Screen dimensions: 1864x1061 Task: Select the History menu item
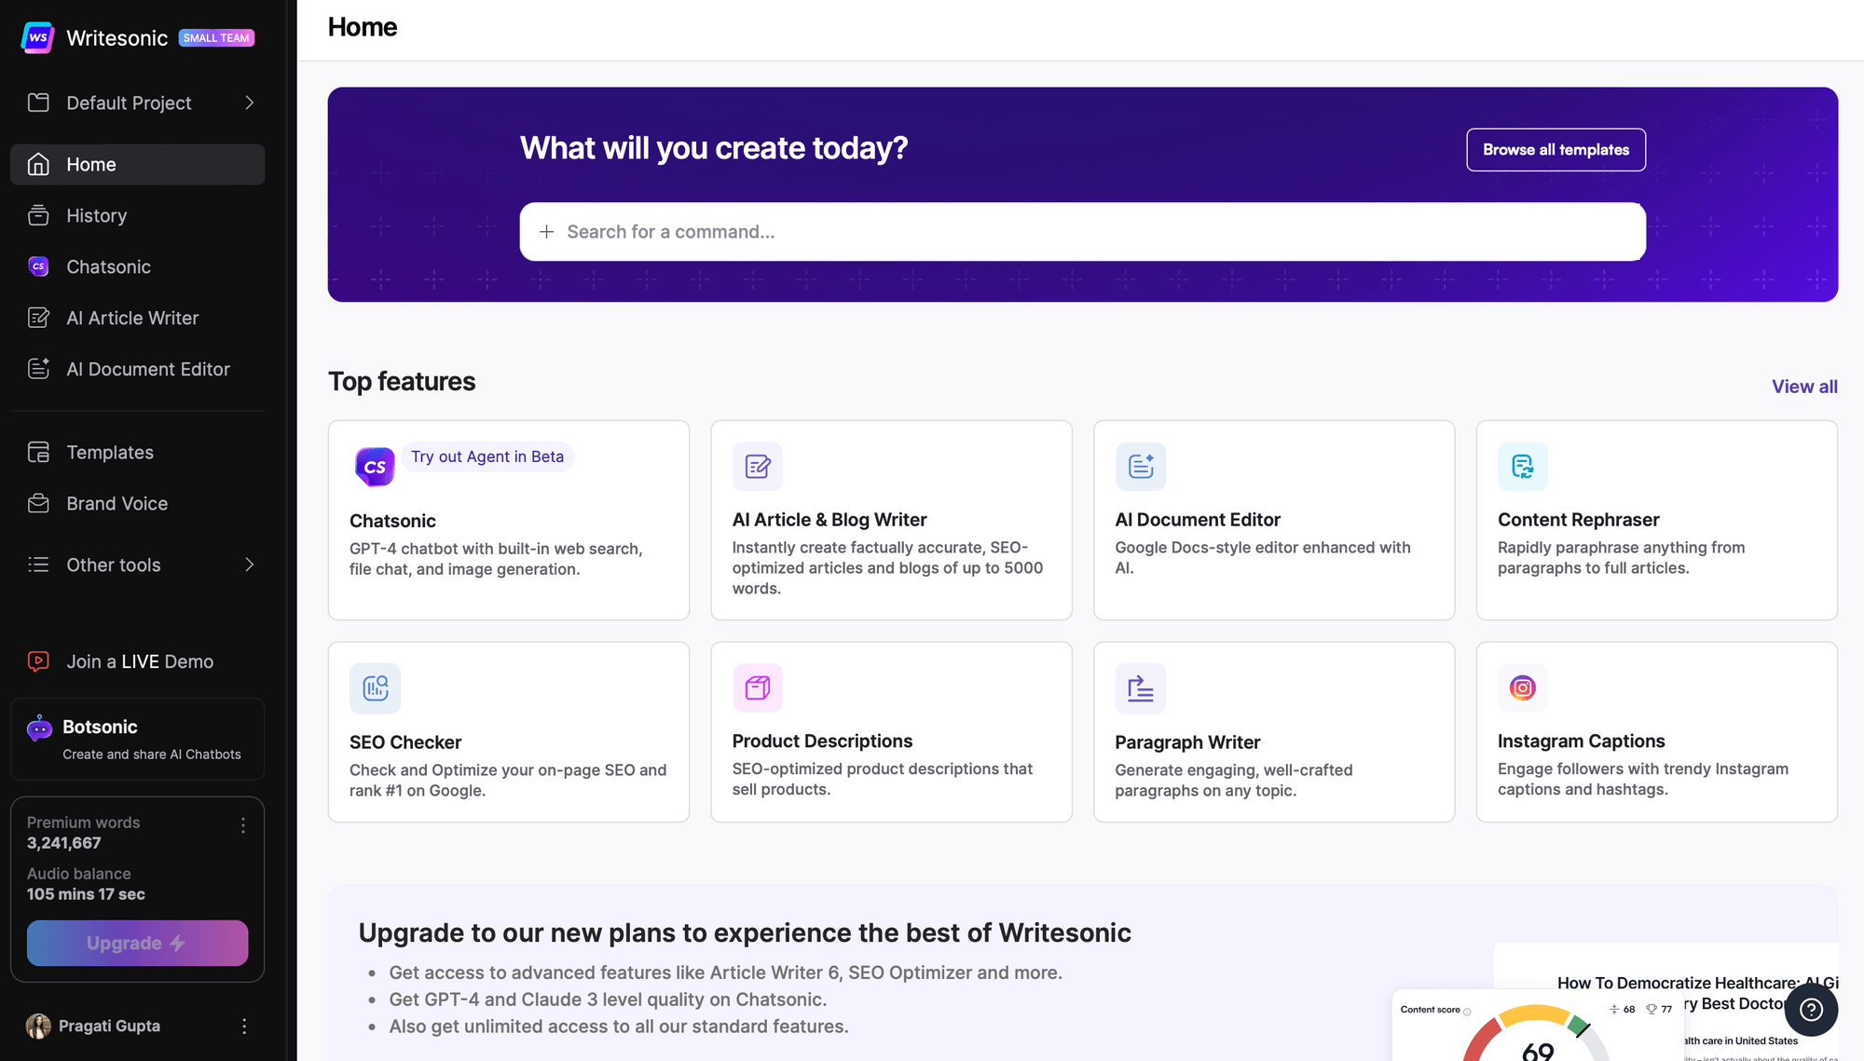click(x=96, y=215)
